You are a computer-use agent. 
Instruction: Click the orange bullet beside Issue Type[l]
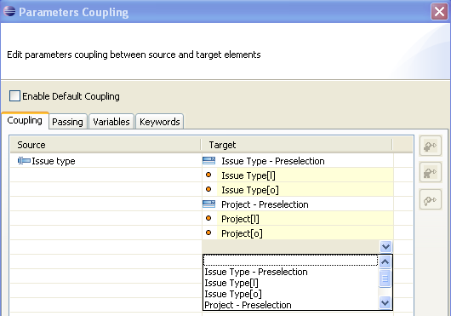point(208,175)
